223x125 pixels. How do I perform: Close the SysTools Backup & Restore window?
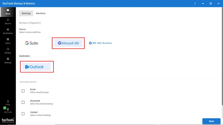click(219, 4)
